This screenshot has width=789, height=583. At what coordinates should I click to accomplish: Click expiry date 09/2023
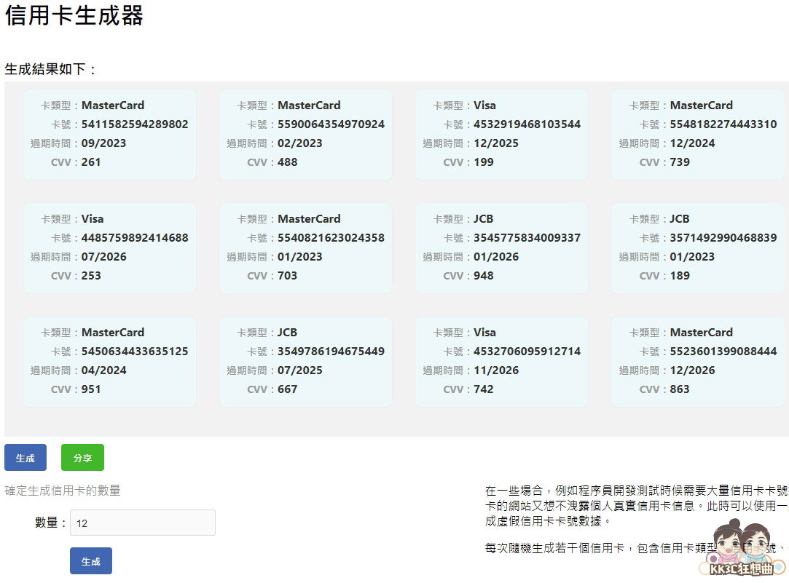[x=103, y=143]
